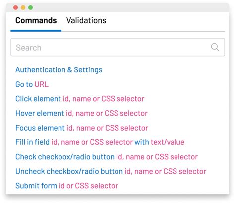Click 'id or CSS selector' placeholder in Submit form

88,186
